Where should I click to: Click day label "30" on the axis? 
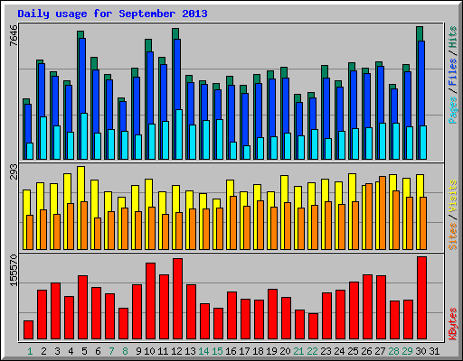420,351
